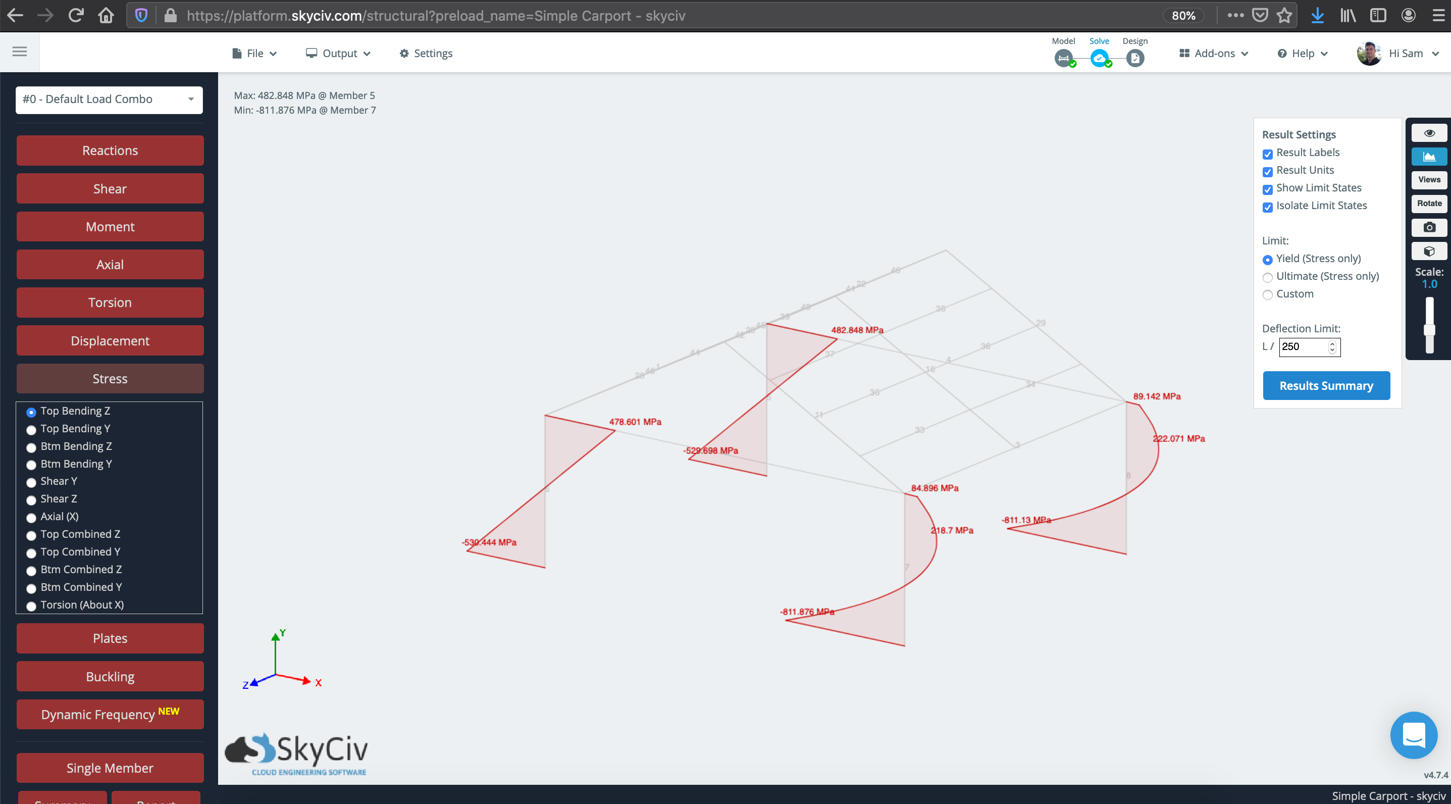Image resolution: width=1451 pixels, height=804 pixels.
Task: Expand the Output menu
Action: click(x=339, y=53)
